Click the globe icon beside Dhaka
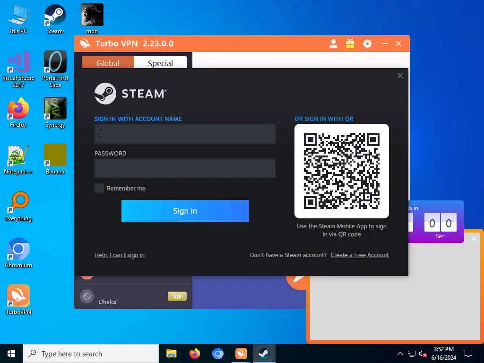This screenshot has width=484, height=363. click(x=87, y=296)
